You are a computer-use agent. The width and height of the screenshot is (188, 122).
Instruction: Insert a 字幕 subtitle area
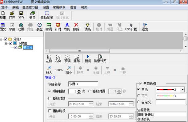[x=12, y=27]
